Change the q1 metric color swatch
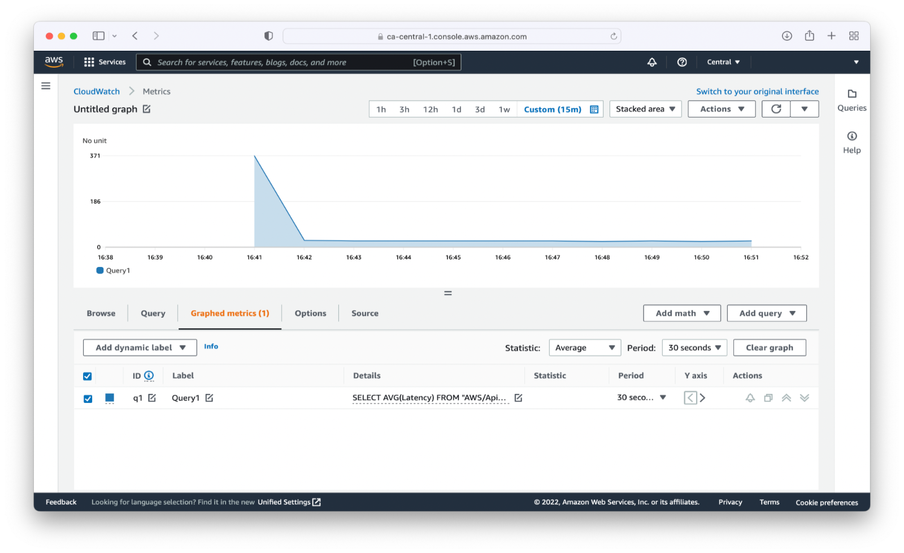Viewport: 904px width, 553px height. pos(110,398)
